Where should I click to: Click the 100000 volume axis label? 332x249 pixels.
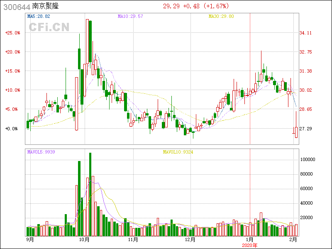[307, 160]
